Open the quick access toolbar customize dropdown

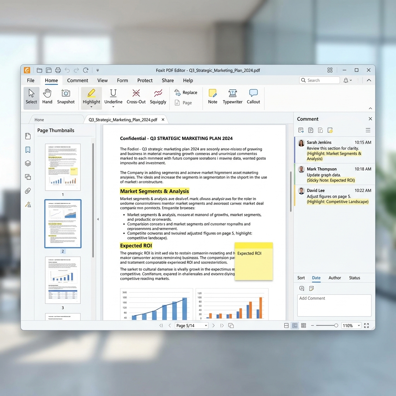98,70
